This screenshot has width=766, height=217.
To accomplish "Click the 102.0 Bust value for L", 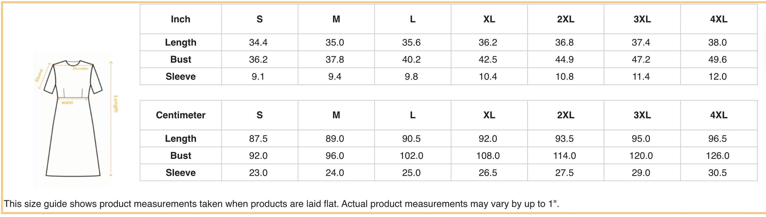I will 411,156.
